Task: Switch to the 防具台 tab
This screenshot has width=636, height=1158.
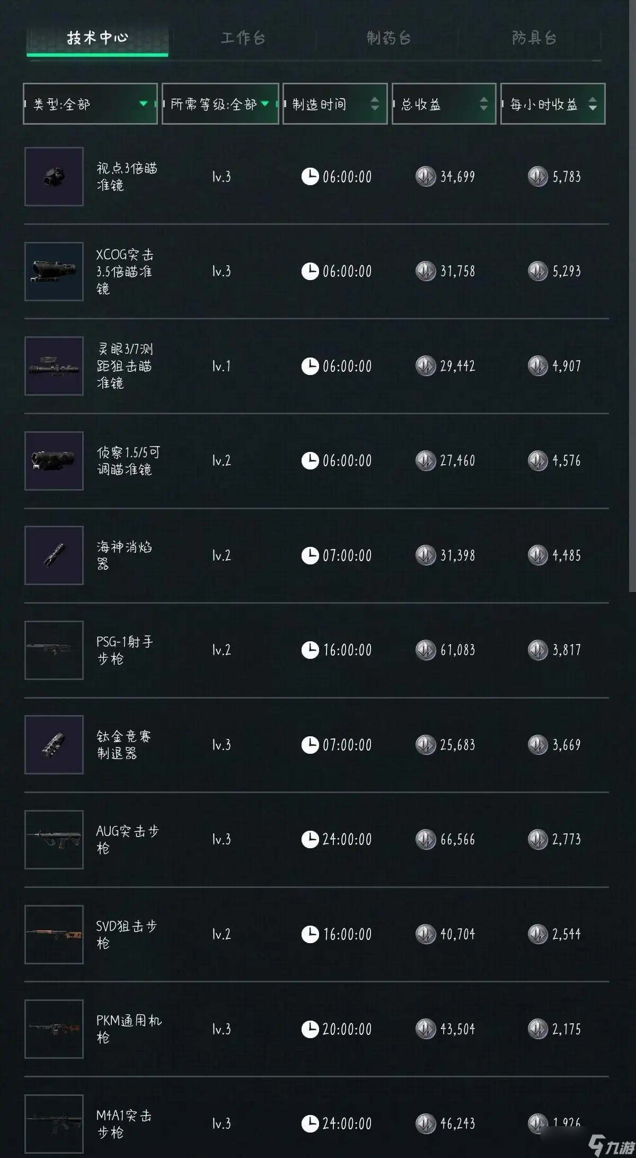Action: (534, 38)
